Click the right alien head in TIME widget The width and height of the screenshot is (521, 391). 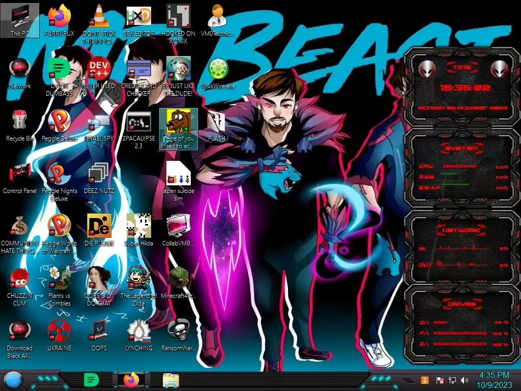click(x=500, y=69)
